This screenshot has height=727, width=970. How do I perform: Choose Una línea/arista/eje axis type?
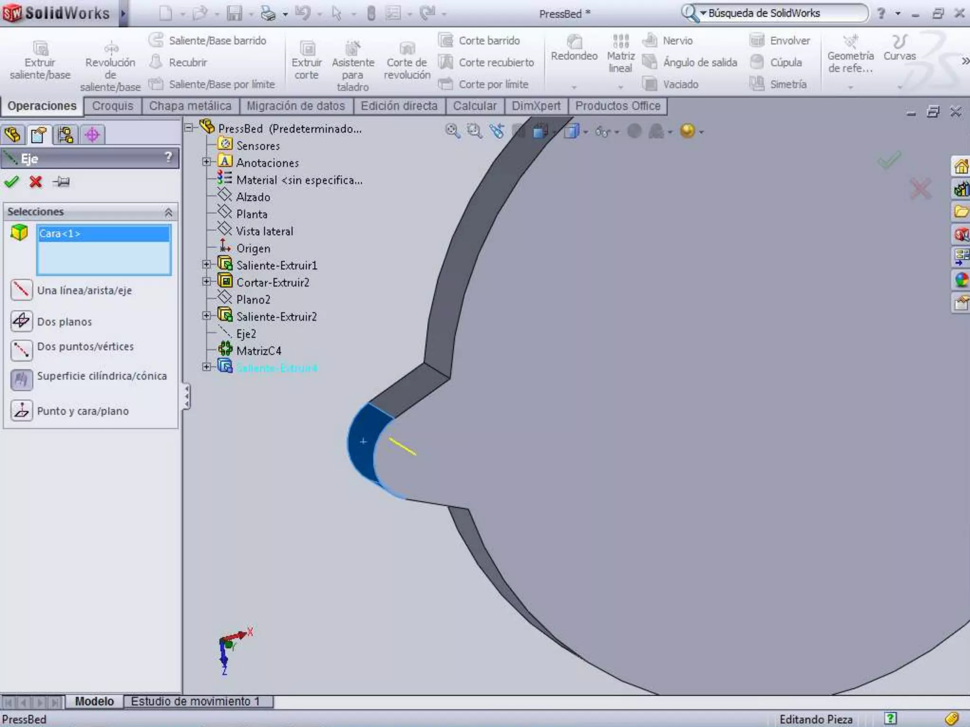[21, 290]
